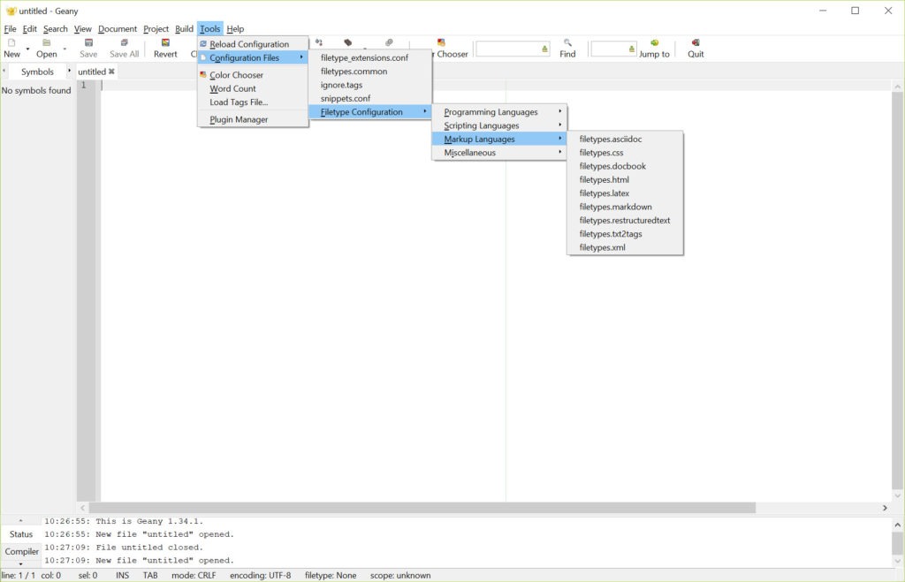Click the Color Chooser menu entry
Viewport: 905px width, 582px height.
[x=236, y=75]
